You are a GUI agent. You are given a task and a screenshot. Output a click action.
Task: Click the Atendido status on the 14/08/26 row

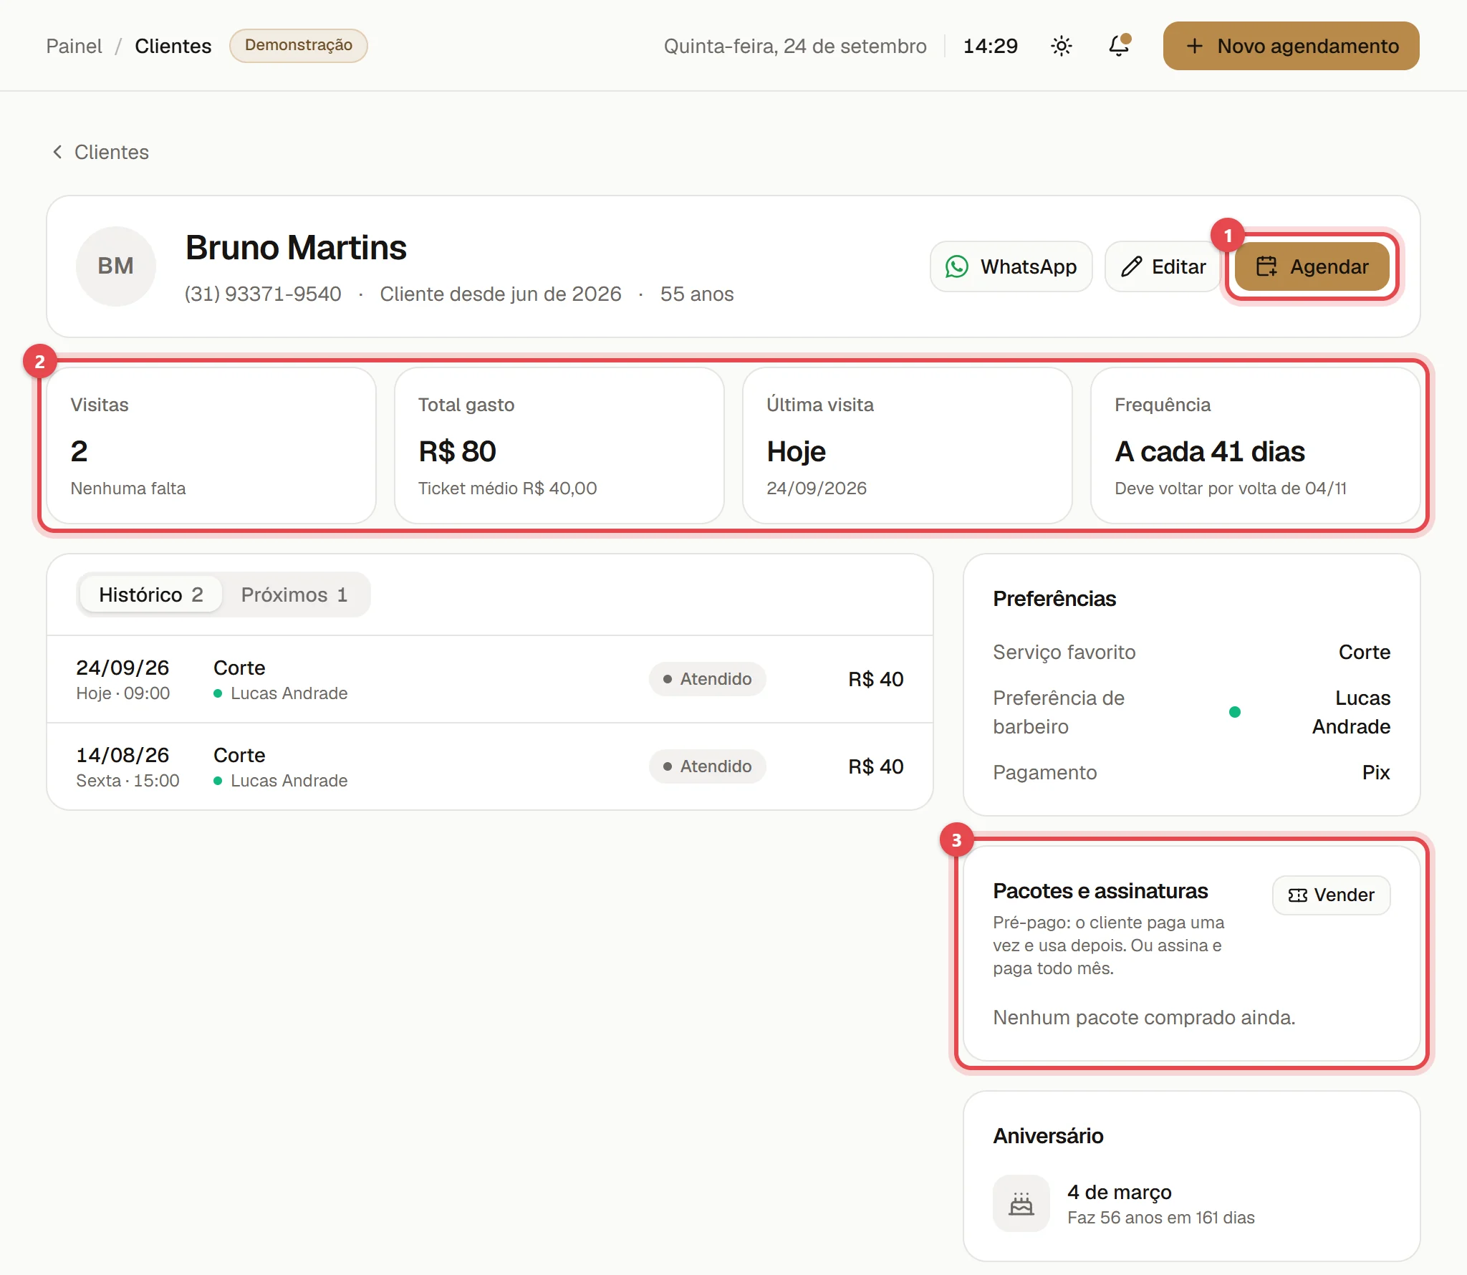point(708,766)
